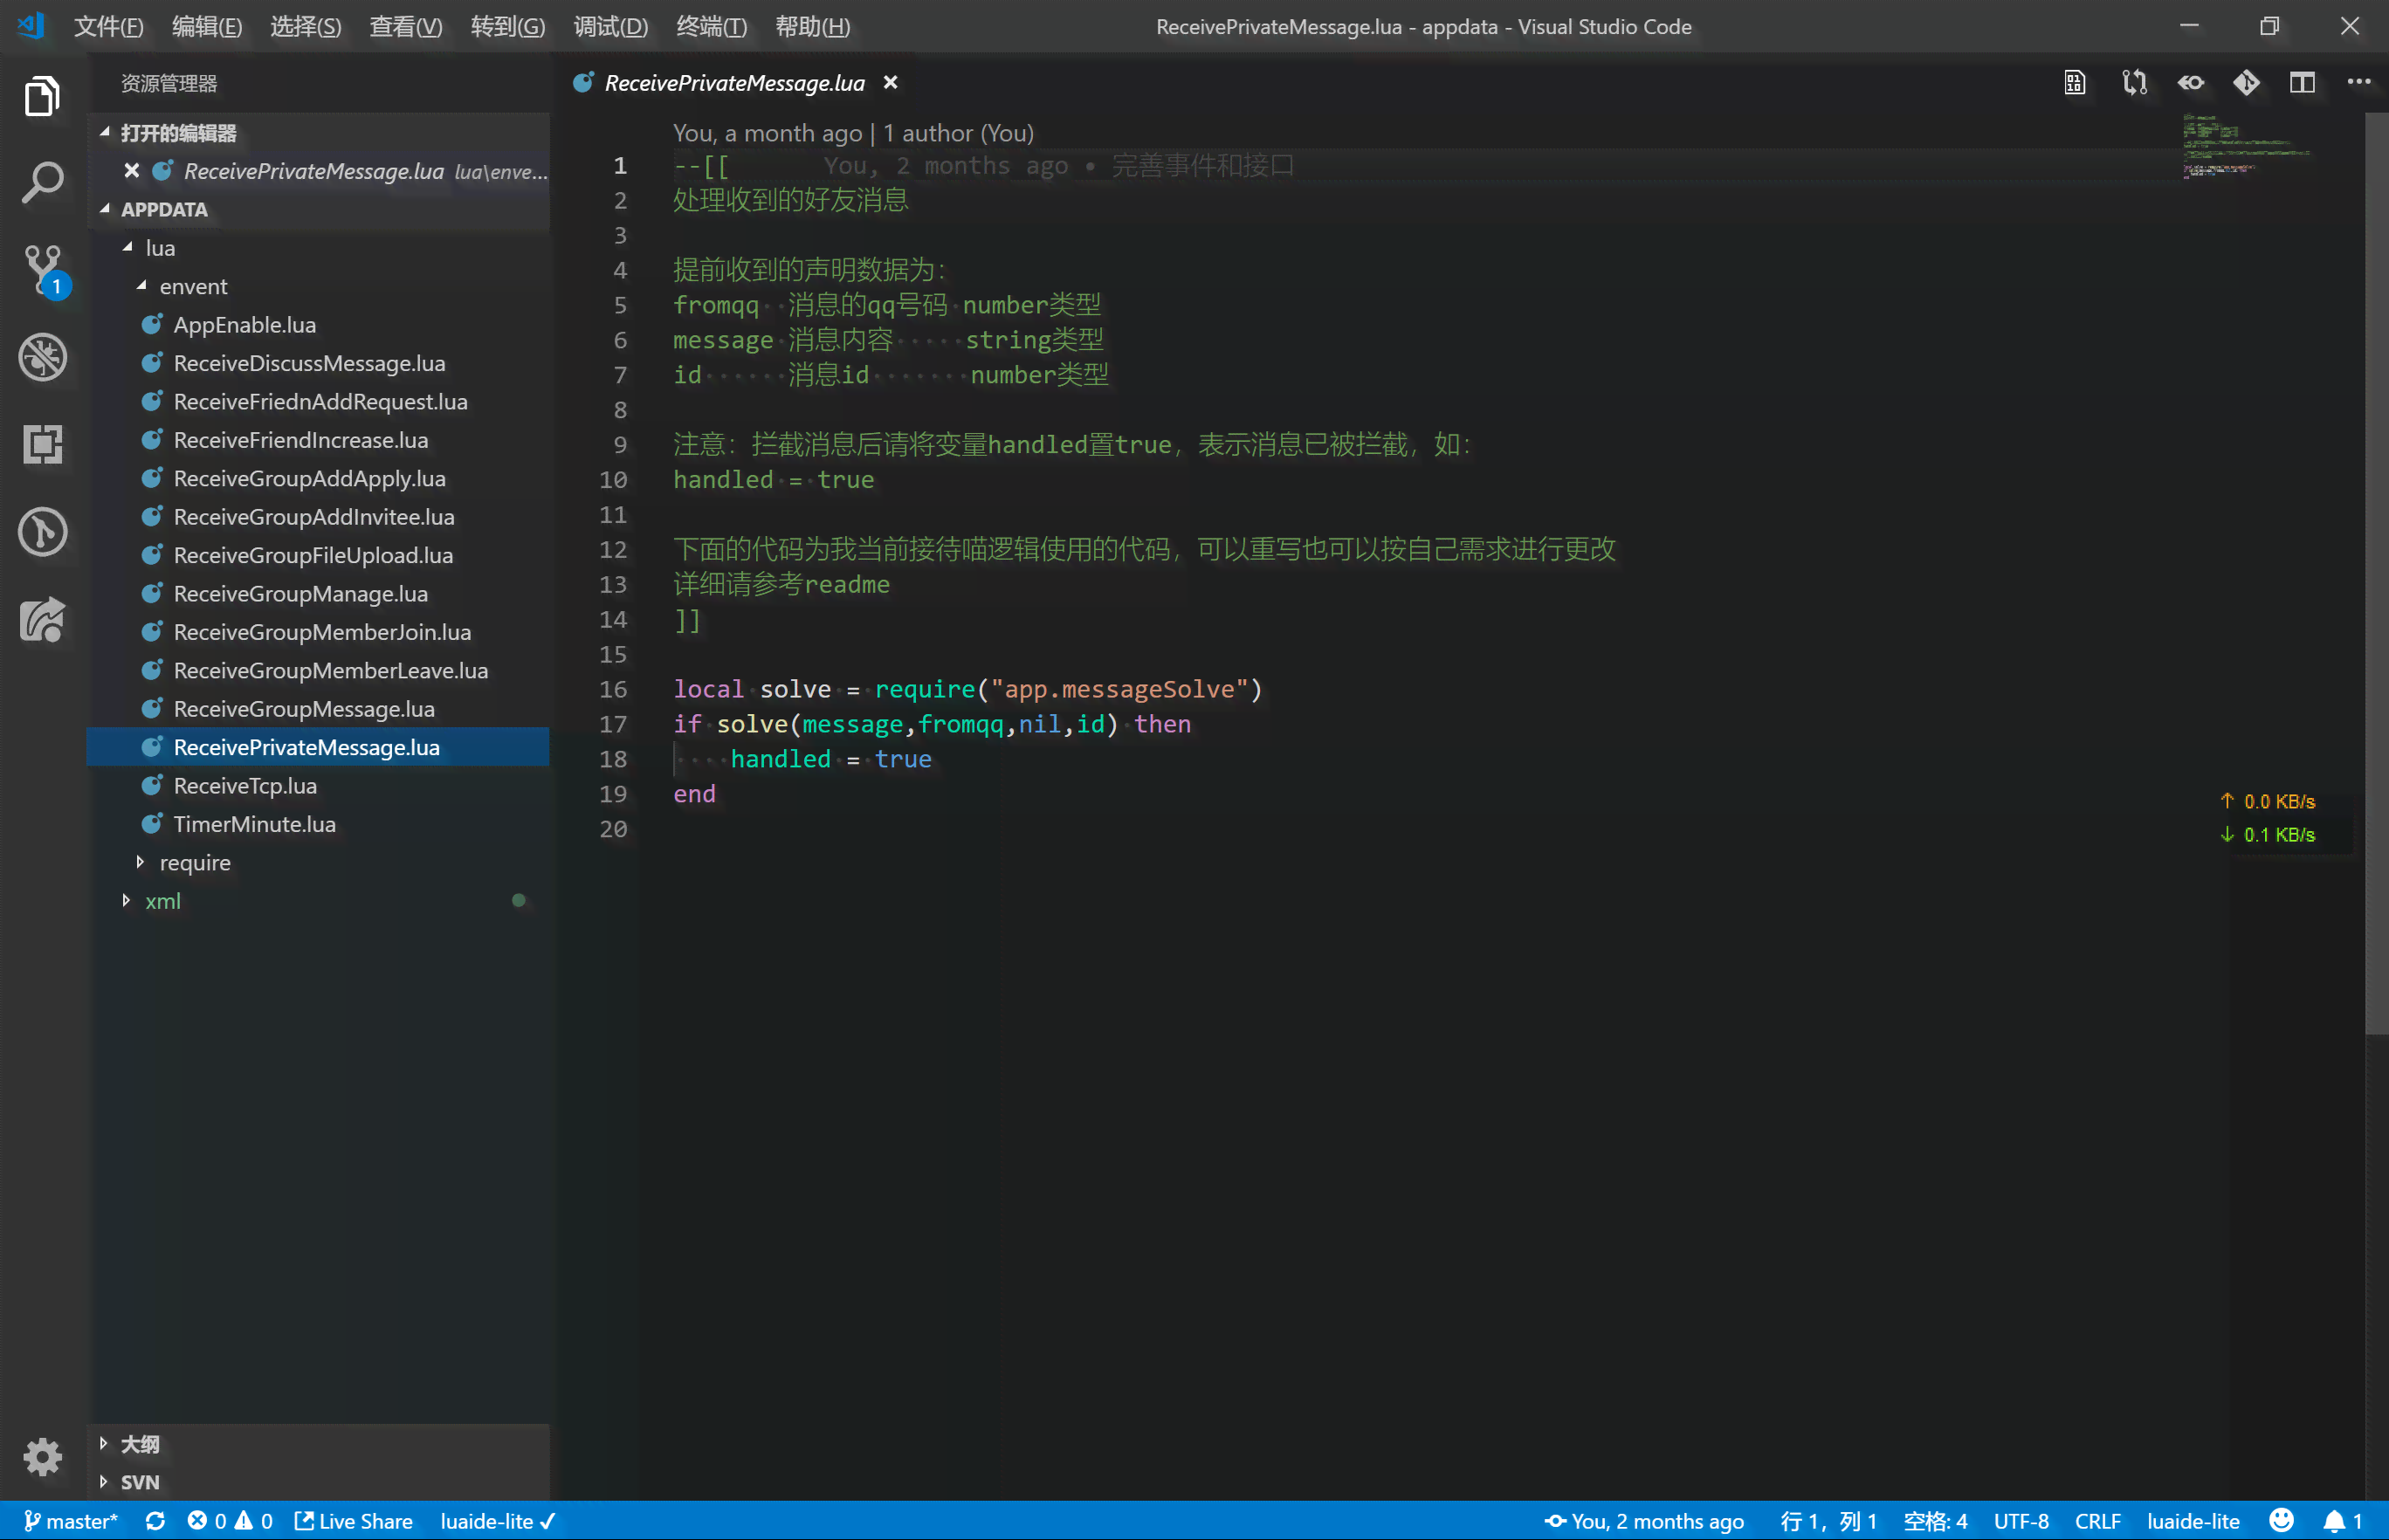Open the 转到(G) menu

coord(508,27)
